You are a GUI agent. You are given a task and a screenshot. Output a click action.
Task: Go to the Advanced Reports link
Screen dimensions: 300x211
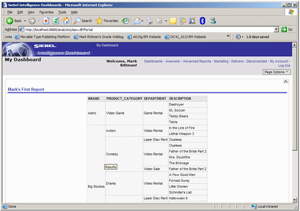pyautogui.click(x=197, y=61)
